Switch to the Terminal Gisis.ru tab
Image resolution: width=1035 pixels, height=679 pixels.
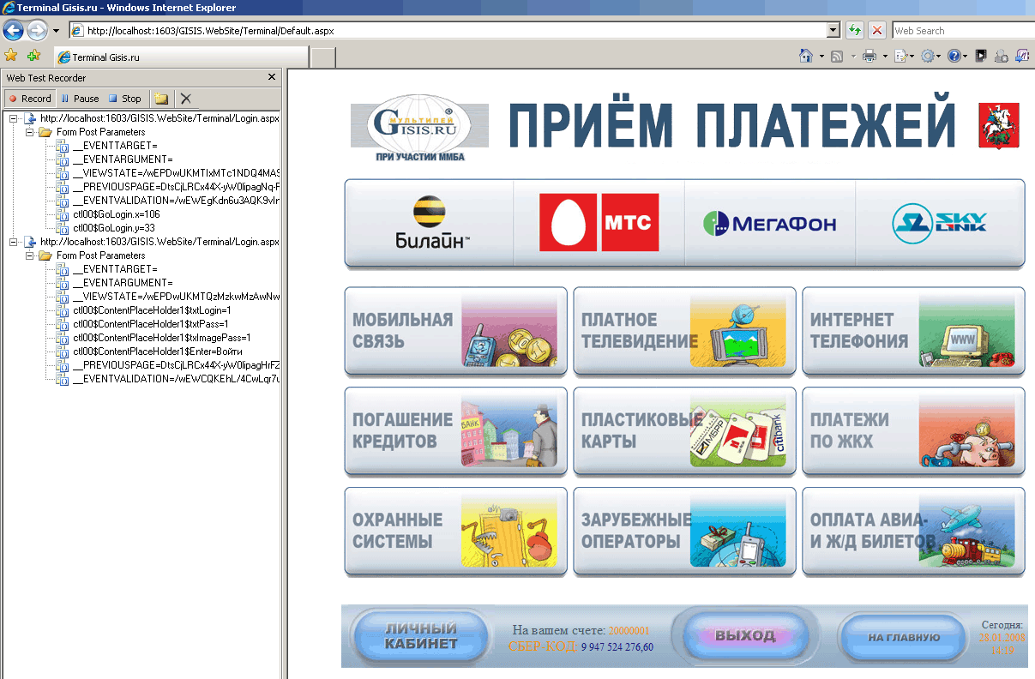point(180,57)
